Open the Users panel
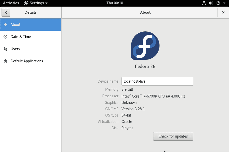 click(31, 49)
